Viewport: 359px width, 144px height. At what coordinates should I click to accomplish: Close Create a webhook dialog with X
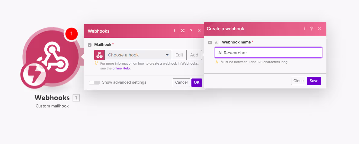320,29
